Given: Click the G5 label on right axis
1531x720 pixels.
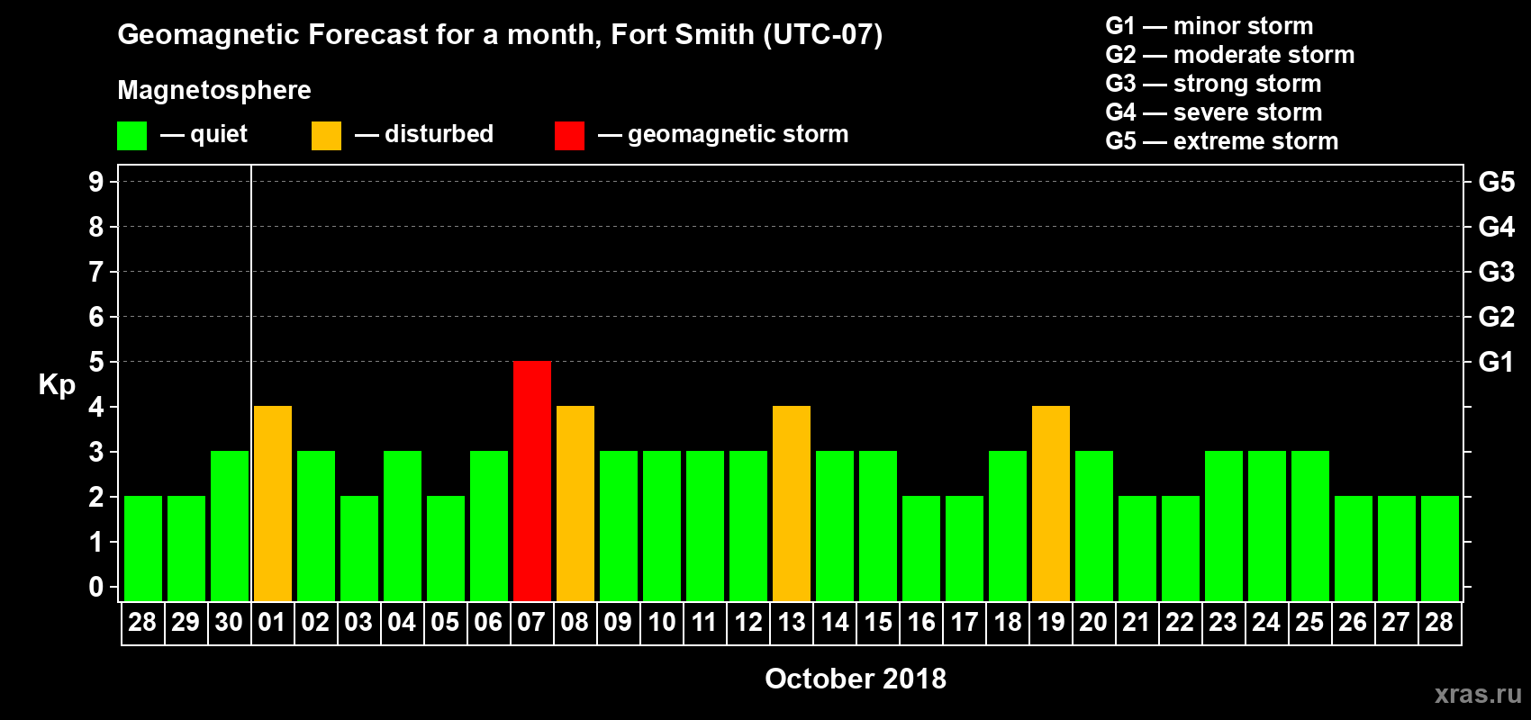Looking at the screenshot, I should pos(1497,182).
